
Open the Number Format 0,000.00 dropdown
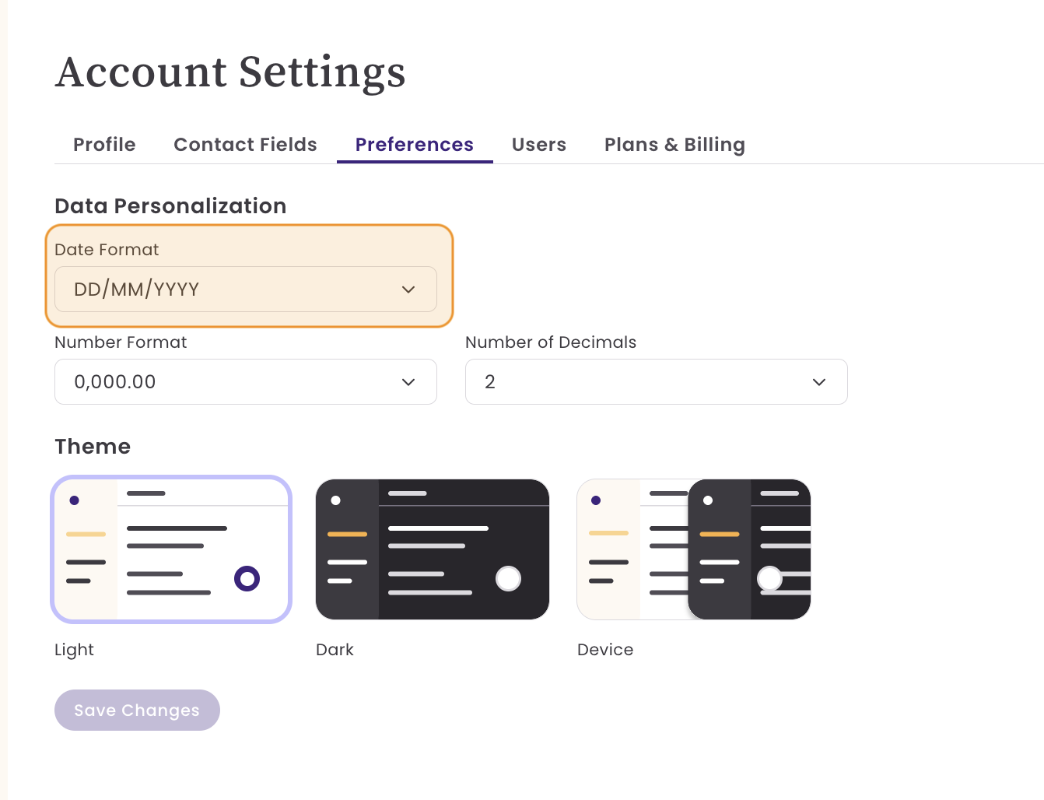click(246, 382)
